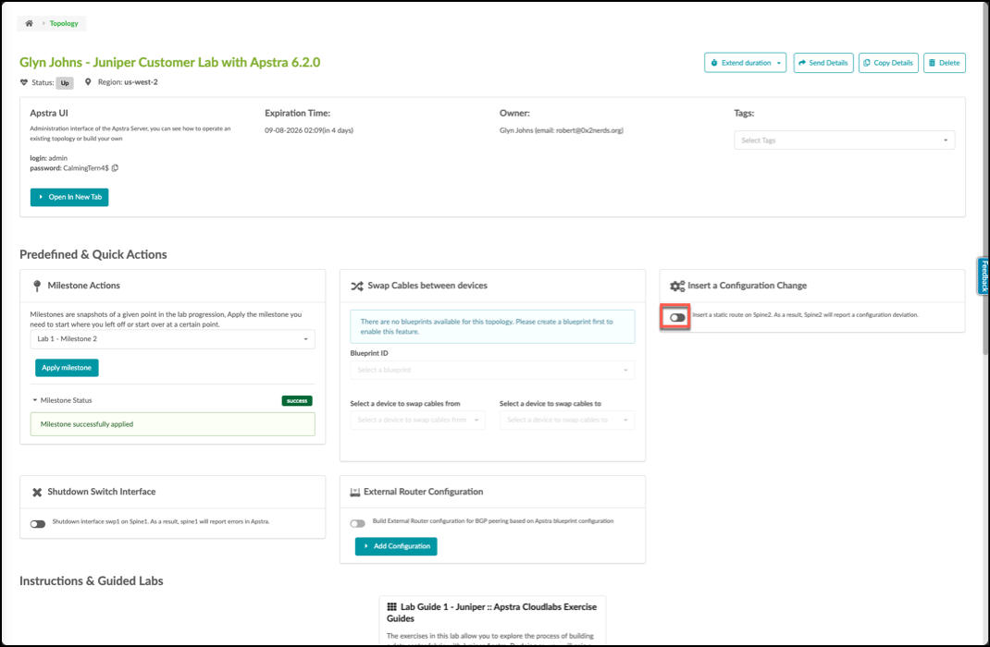
Task: Toggle shutdown interface swp1 on Spine1
Action: click(38, 524)
